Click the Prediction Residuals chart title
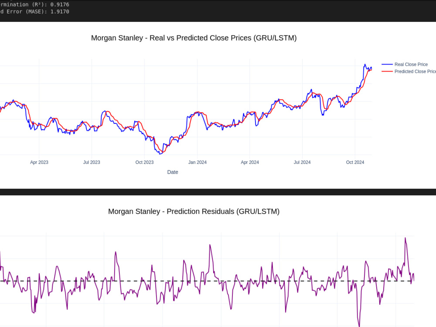436x327 pixels. coord(194,211)
